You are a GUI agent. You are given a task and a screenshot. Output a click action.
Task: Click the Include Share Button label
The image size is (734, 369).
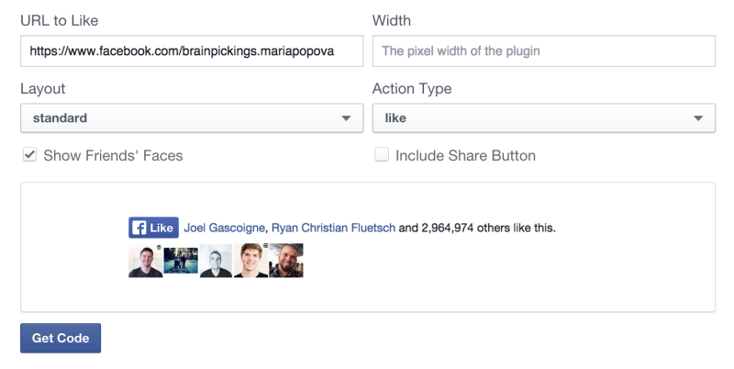465,155
